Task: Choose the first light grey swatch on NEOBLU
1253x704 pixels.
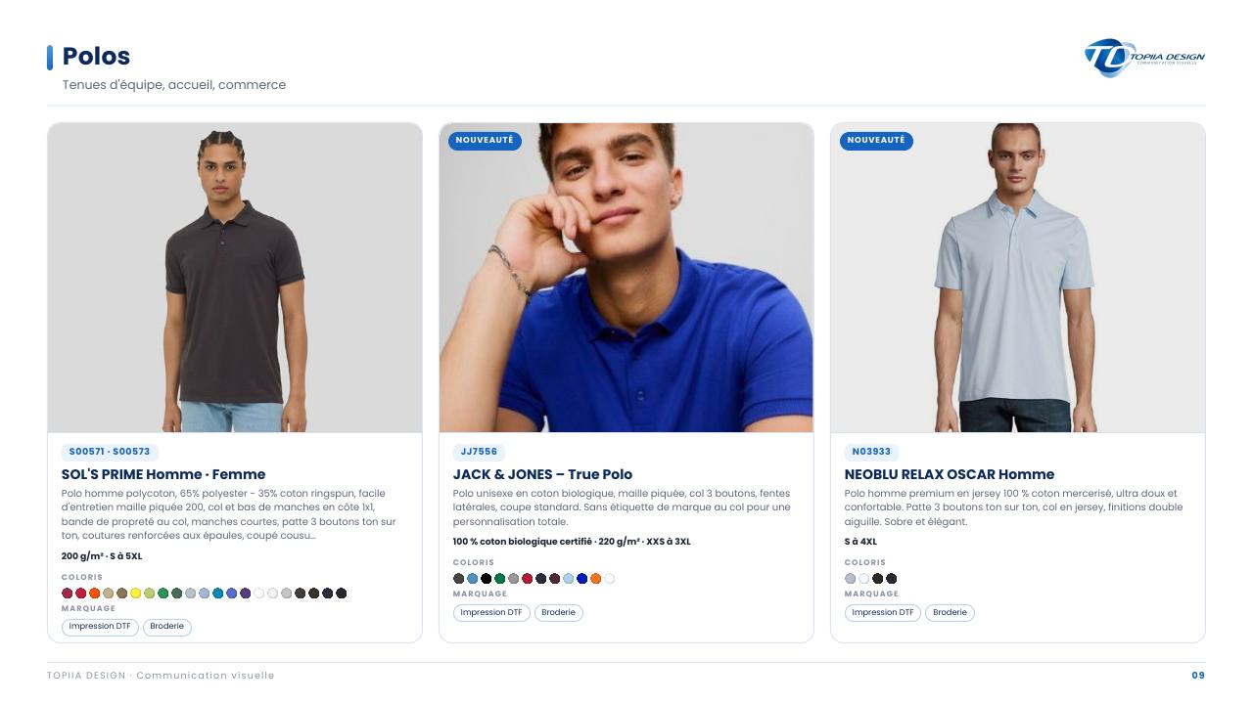Action: click(851, 579)
